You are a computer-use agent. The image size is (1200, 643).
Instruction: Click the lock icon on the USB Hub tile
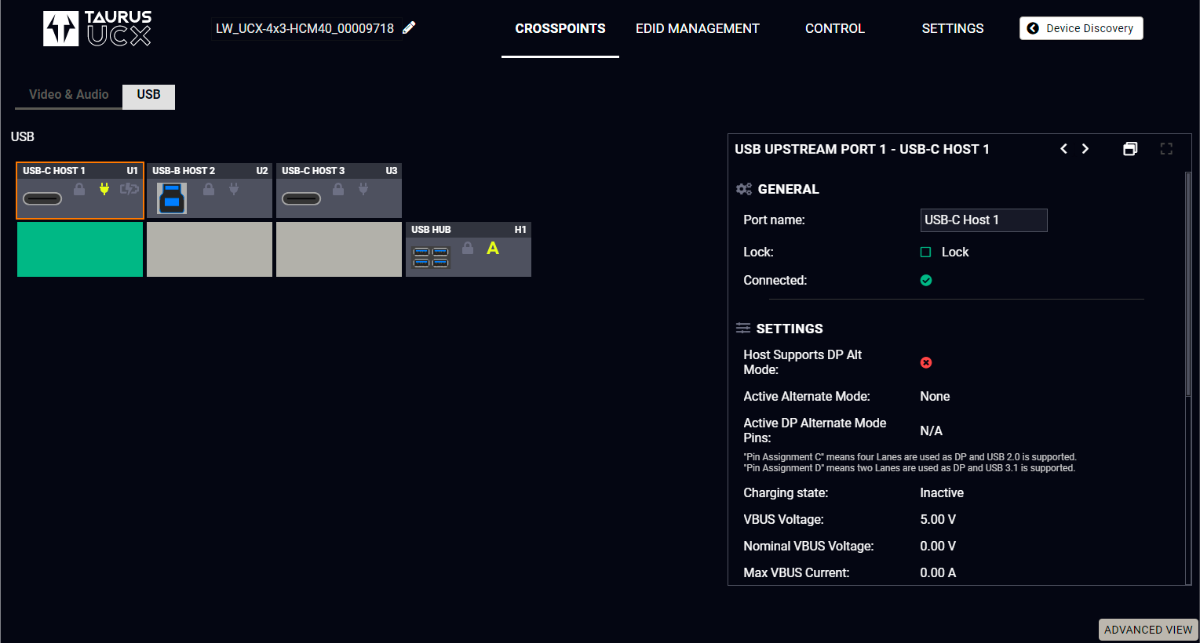[x=468, y=248]
